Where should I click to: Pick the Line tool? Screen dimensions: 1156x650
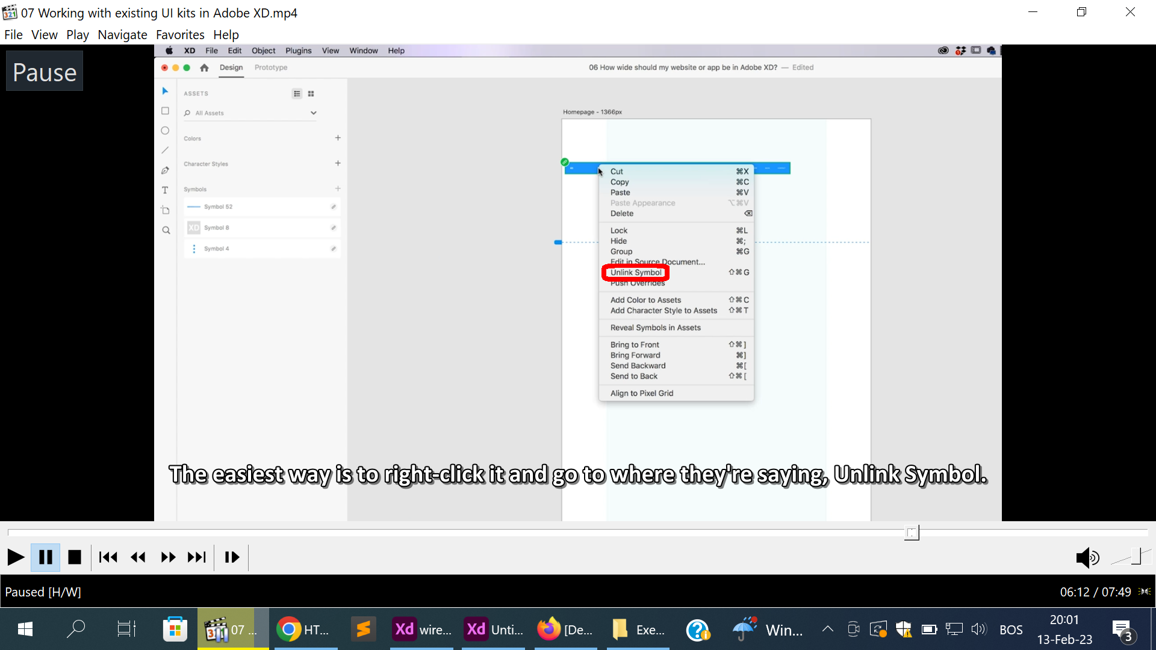(165, 150)
